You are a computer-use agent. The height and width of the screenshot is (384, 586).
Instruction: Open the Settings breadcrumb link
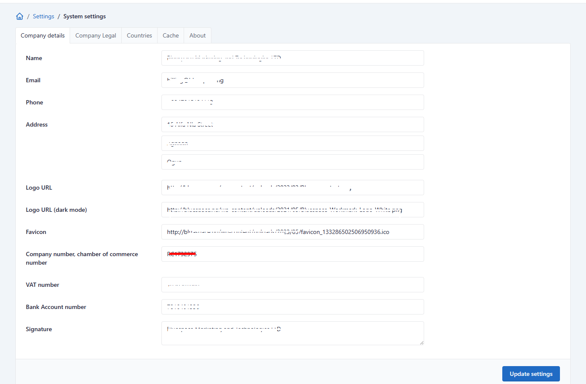pyautogui.click(x=43, y=16)
